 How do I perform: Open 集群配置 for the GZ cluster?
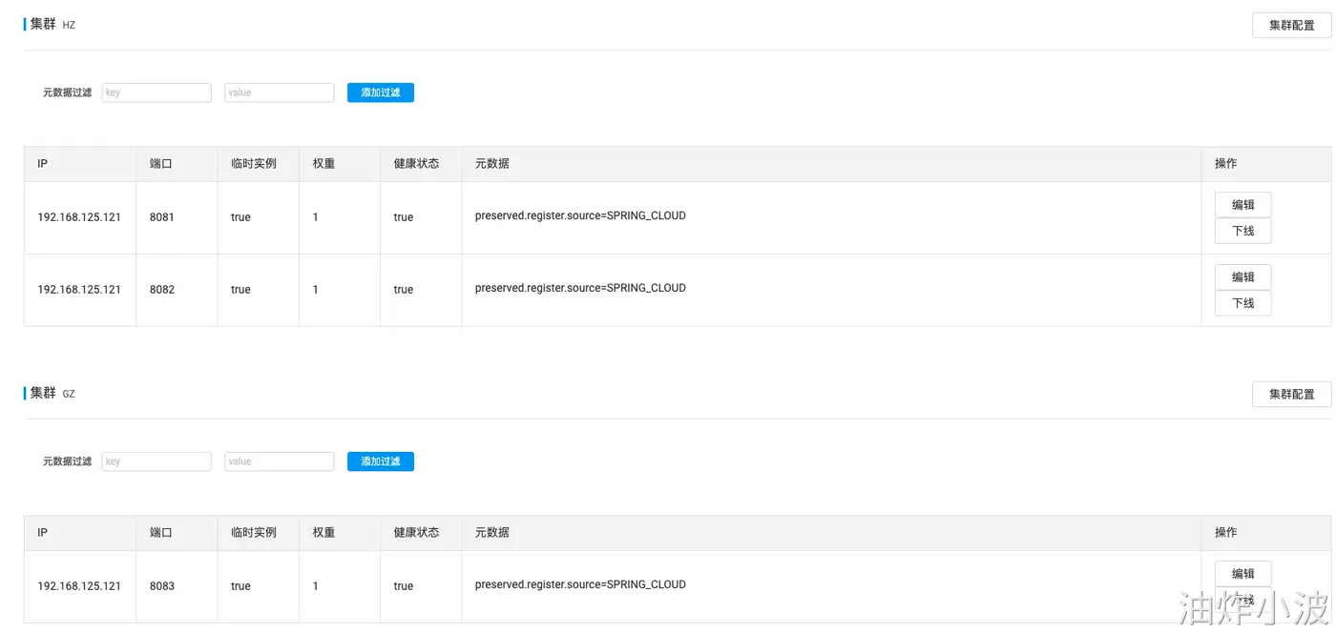click(x=1291, y=395)
